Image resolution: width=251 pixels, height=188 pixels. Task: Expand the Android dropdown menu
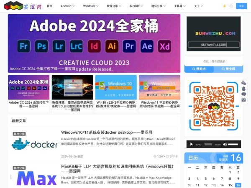coord(67,6)
